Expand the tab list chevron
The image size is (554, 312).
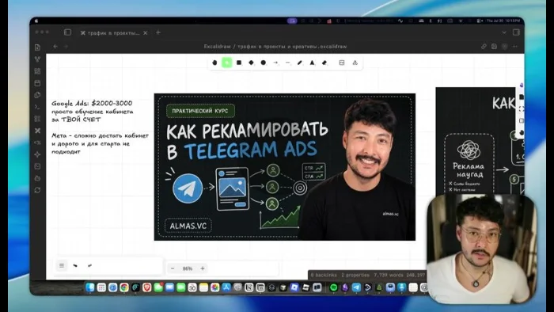tap(504, 32)
